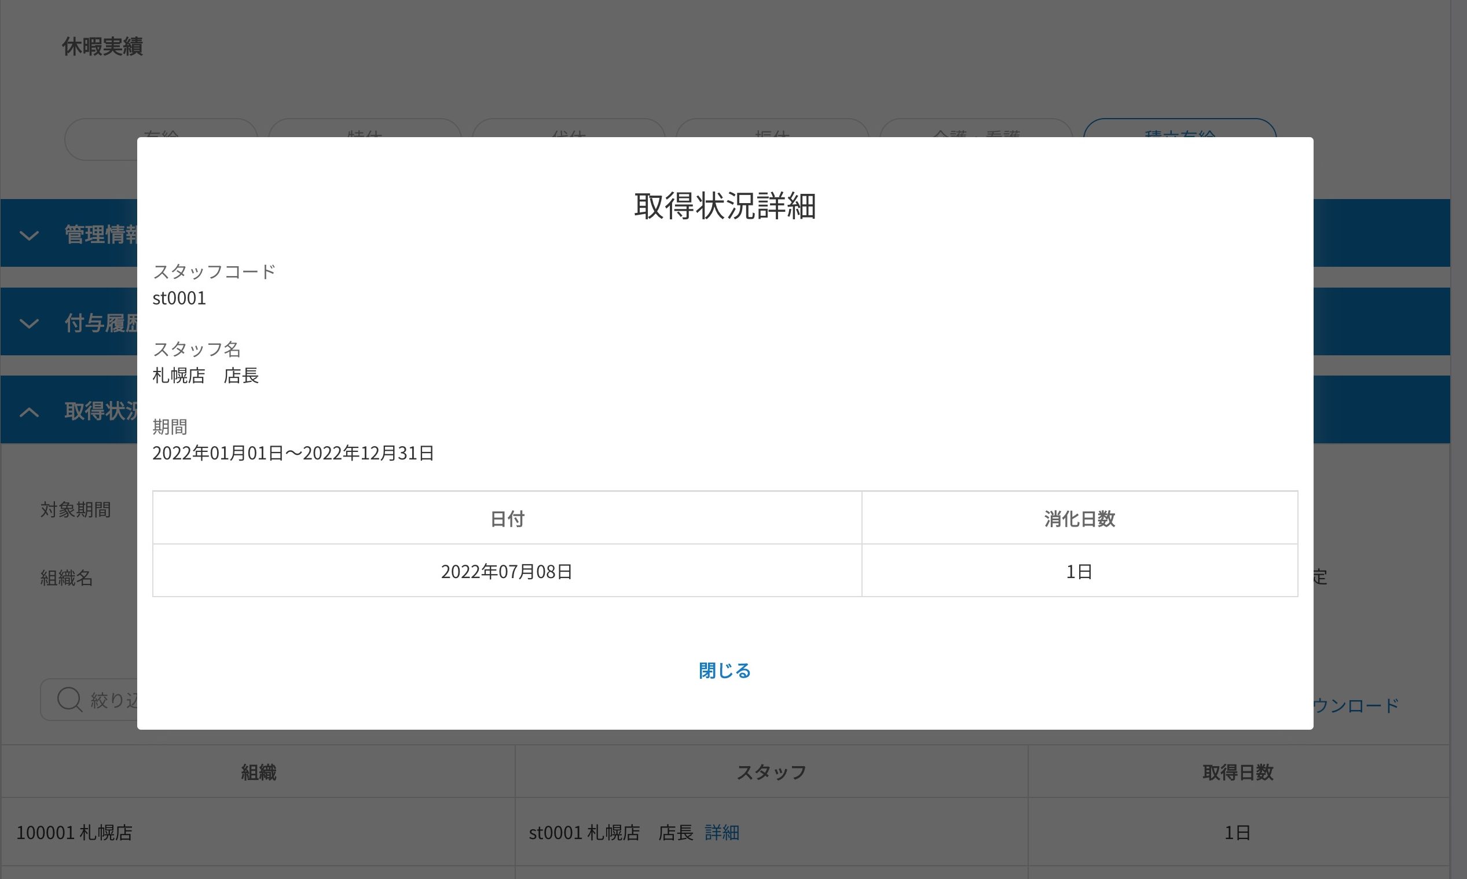The width and height of the screenshot is (1467, 879).
Task: Click the 日付 column header in dialog
Action: pyautogui.click(x=507, y=519)
